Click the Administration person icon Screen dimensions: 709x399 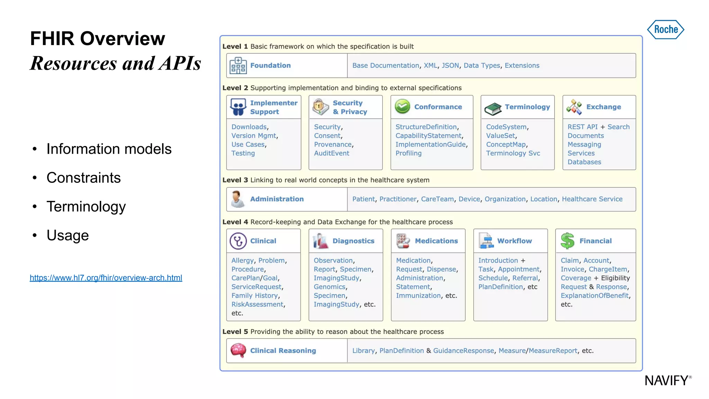[237, 199]
